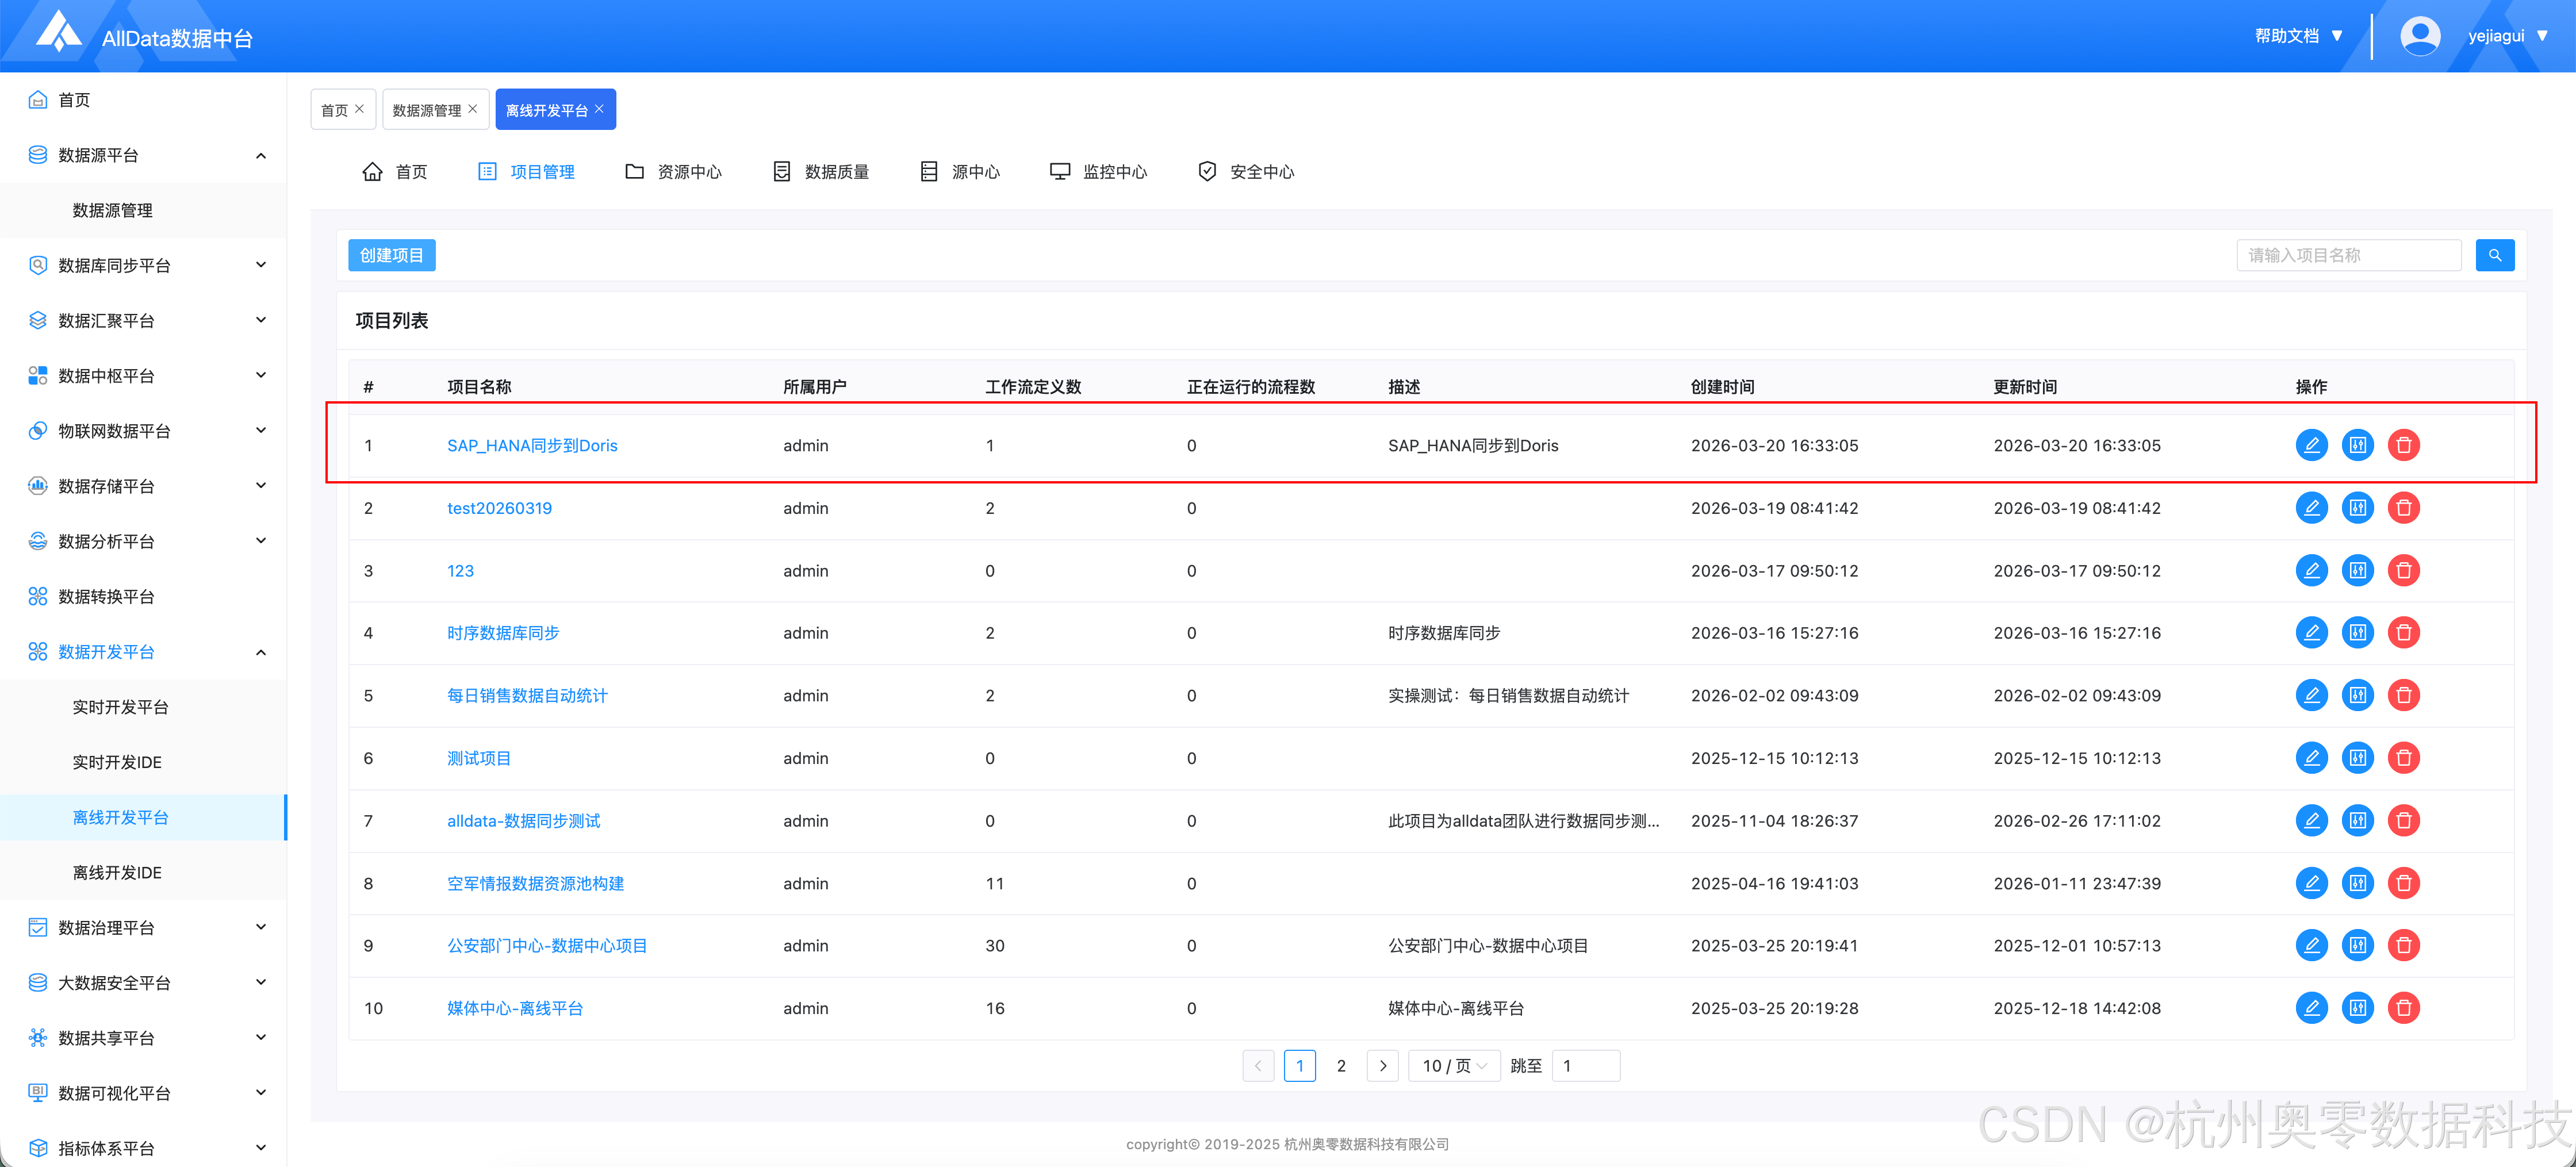The image size is (2576, 1167).
Task: Click user avatar icon in header
Action: [x=2419, y=36]
